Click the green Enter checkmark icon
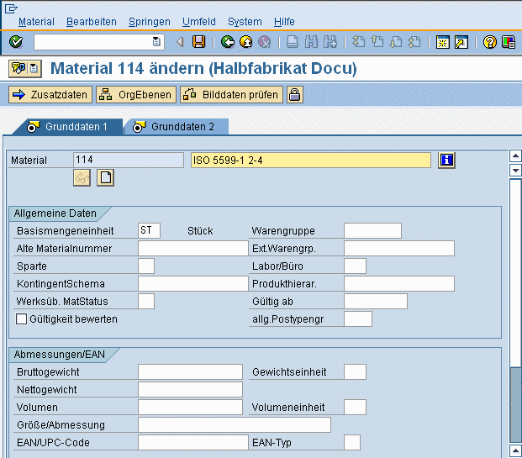 [x=15, y=42]
